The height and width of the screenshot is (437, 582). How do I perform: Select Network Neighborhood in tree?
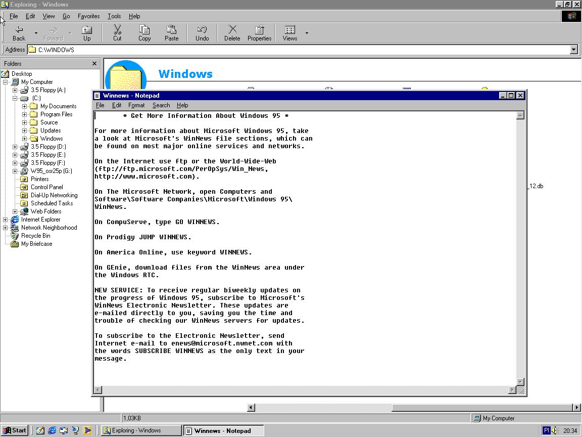pyautogui.click(x=49, y=228)
